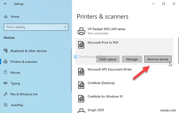Click the printers list vertical scrollbar

(178, 51)
